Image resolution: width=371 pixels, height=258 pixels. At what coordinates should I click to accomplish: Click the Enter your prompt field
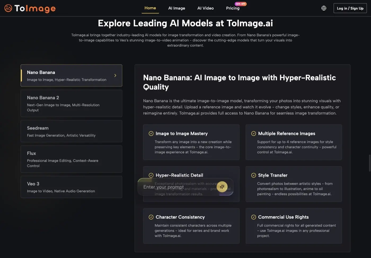(178, 187)
